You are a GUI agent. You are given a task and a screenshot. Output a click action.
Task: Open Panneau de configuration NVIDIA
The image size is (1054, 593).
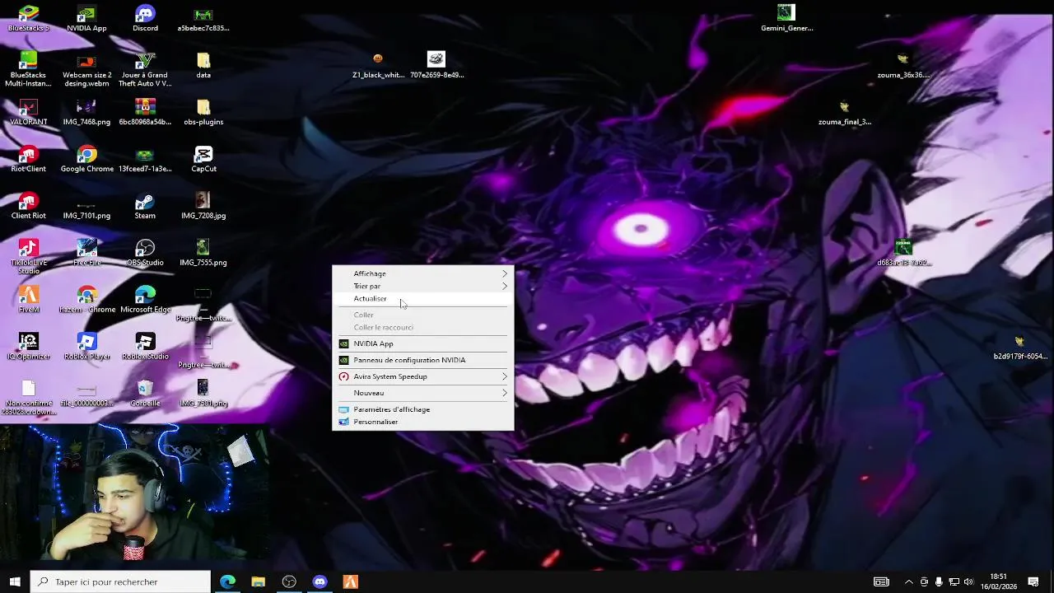point(422,360)
